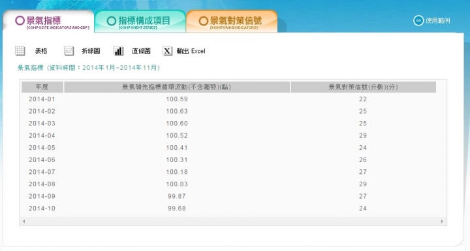
Task: Click the value 100.18
Action: pos(177,172)
